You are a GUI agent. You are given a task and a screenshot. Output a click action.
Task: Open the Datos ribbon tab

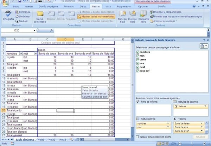(83, 6)
